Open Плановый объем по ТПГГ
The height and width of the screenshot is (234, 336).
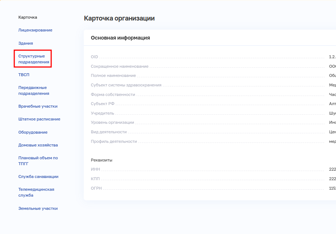(38, 161)
